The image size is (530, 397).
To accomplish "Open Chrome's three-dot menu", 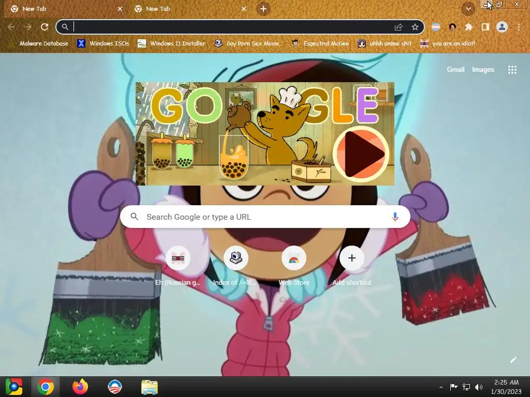I will point(519,27).
